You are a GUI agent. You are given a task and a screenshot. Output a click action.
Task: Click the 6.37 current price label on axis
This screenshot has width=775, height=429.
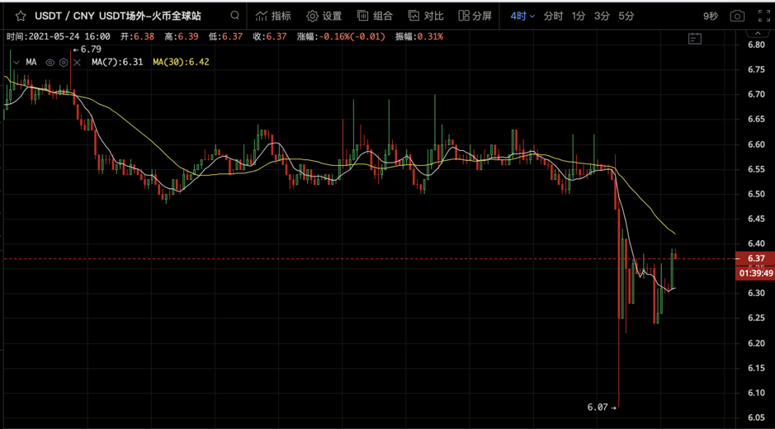[754, 258]
